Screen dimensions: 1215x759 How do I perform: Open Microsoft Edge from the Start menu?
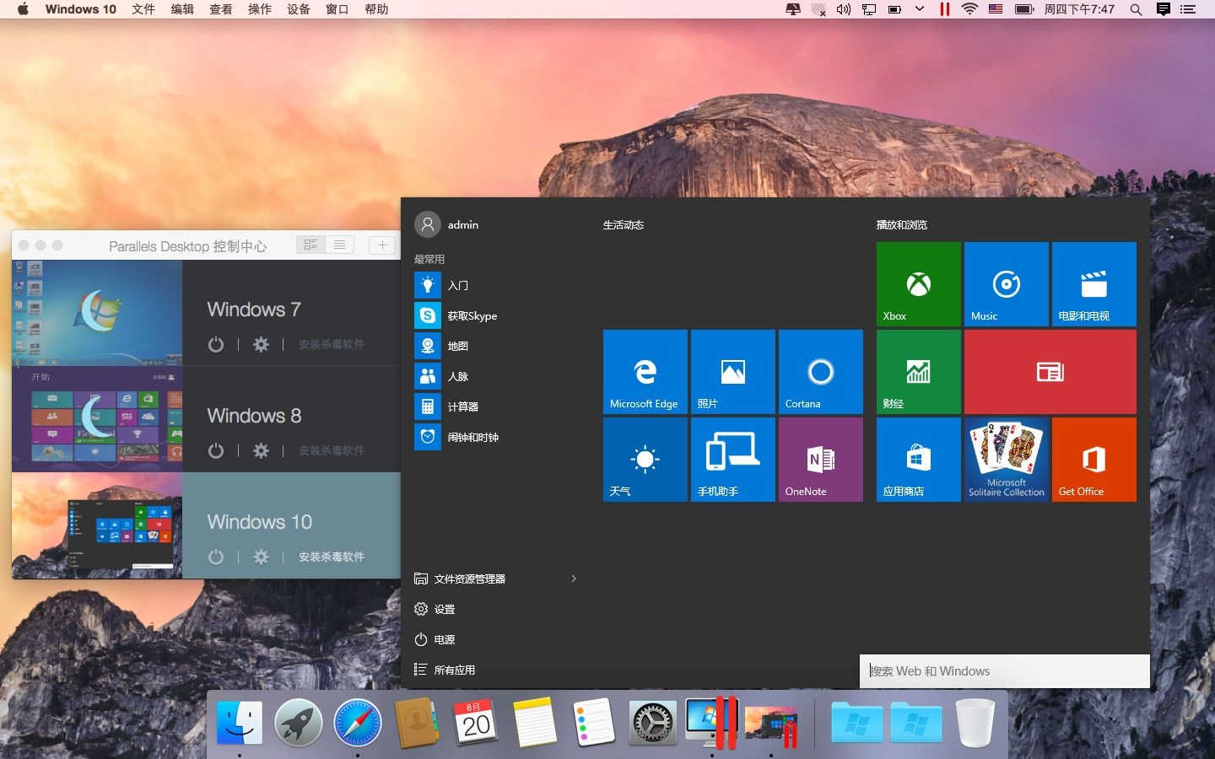click(645, 372)
